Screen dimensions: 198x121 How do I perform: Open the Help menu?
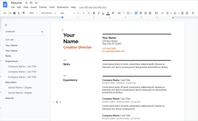[x=73, y=7]
